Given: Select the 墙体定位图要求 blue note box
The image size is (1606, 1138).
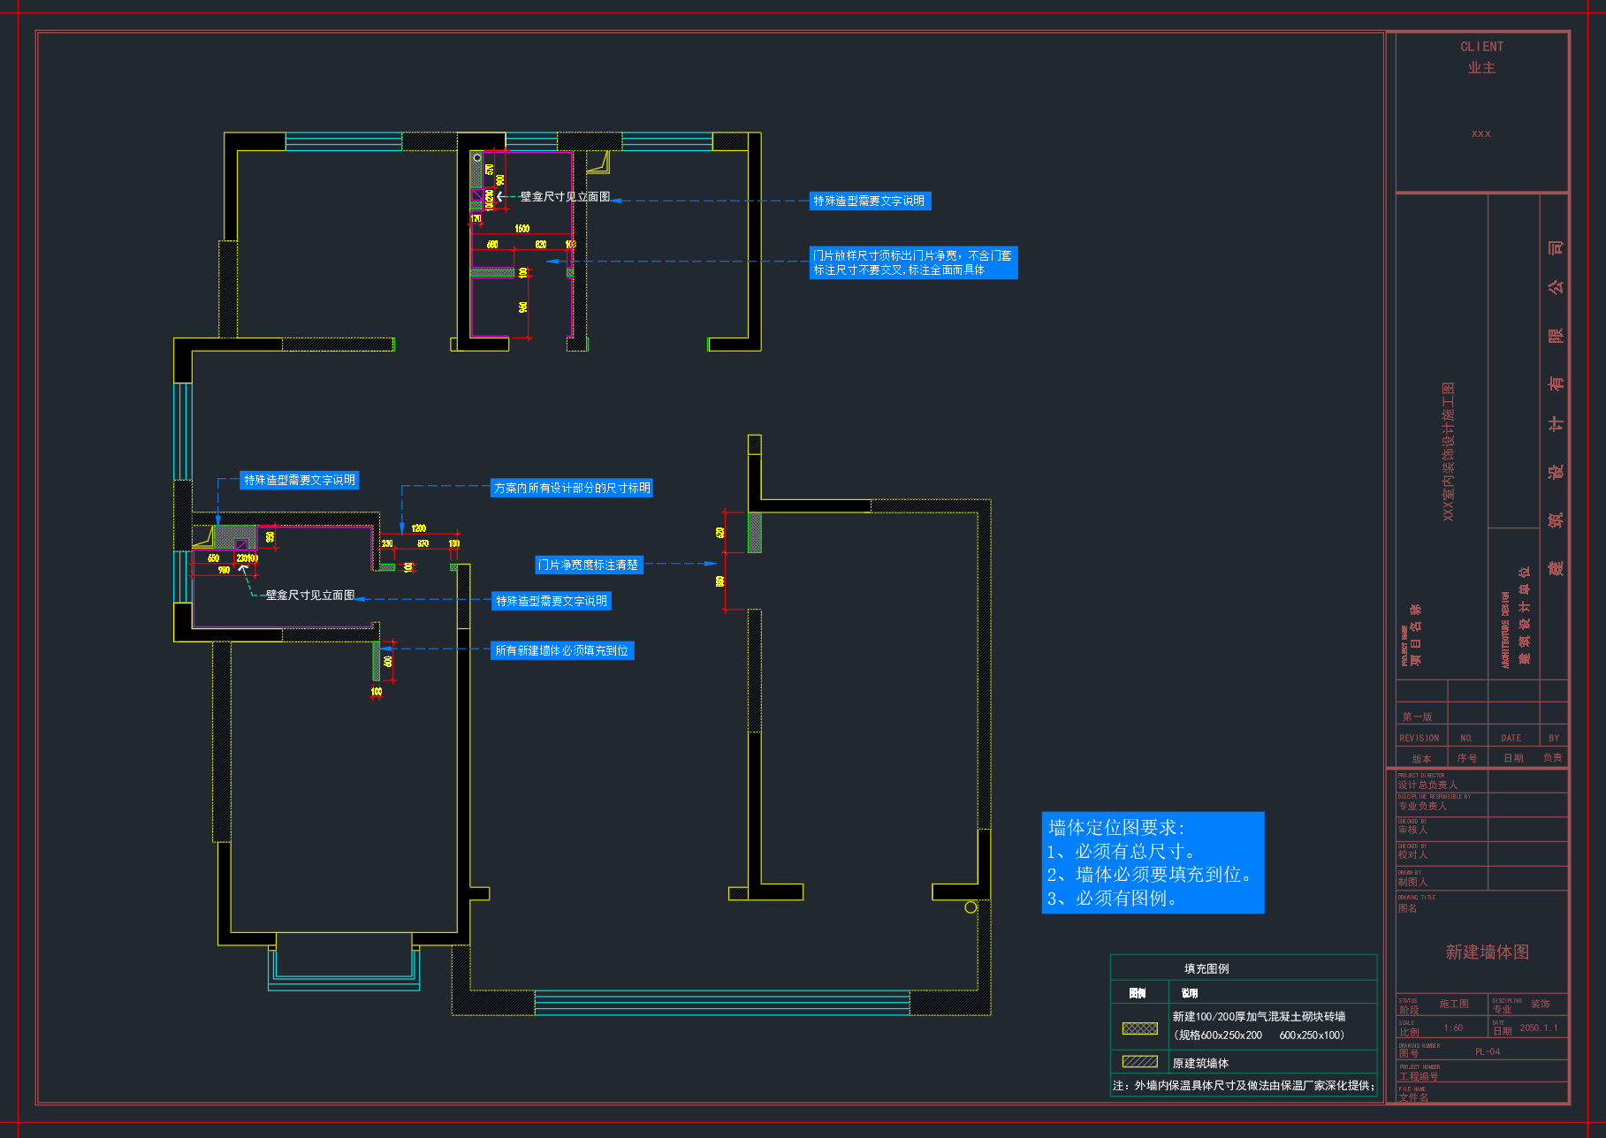Looking at the screenshot, I should click(x=1153, y=862).
